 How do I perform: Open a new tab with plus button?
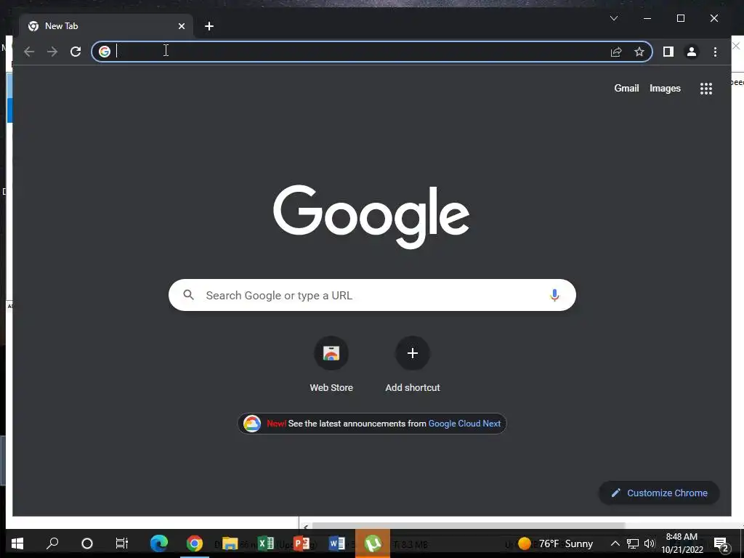209,26
